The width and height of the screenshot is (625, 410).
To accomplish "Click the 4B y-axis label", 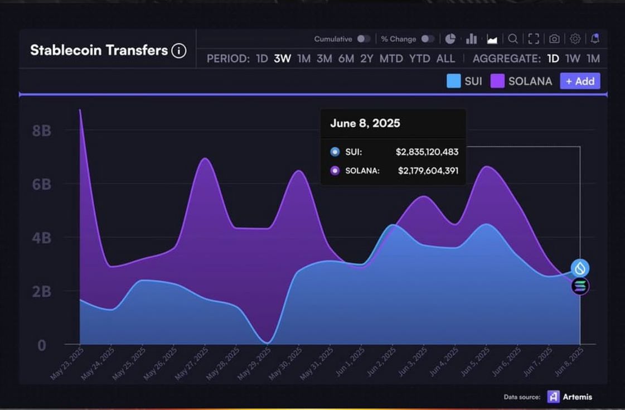I will click(x=42, y=238).
